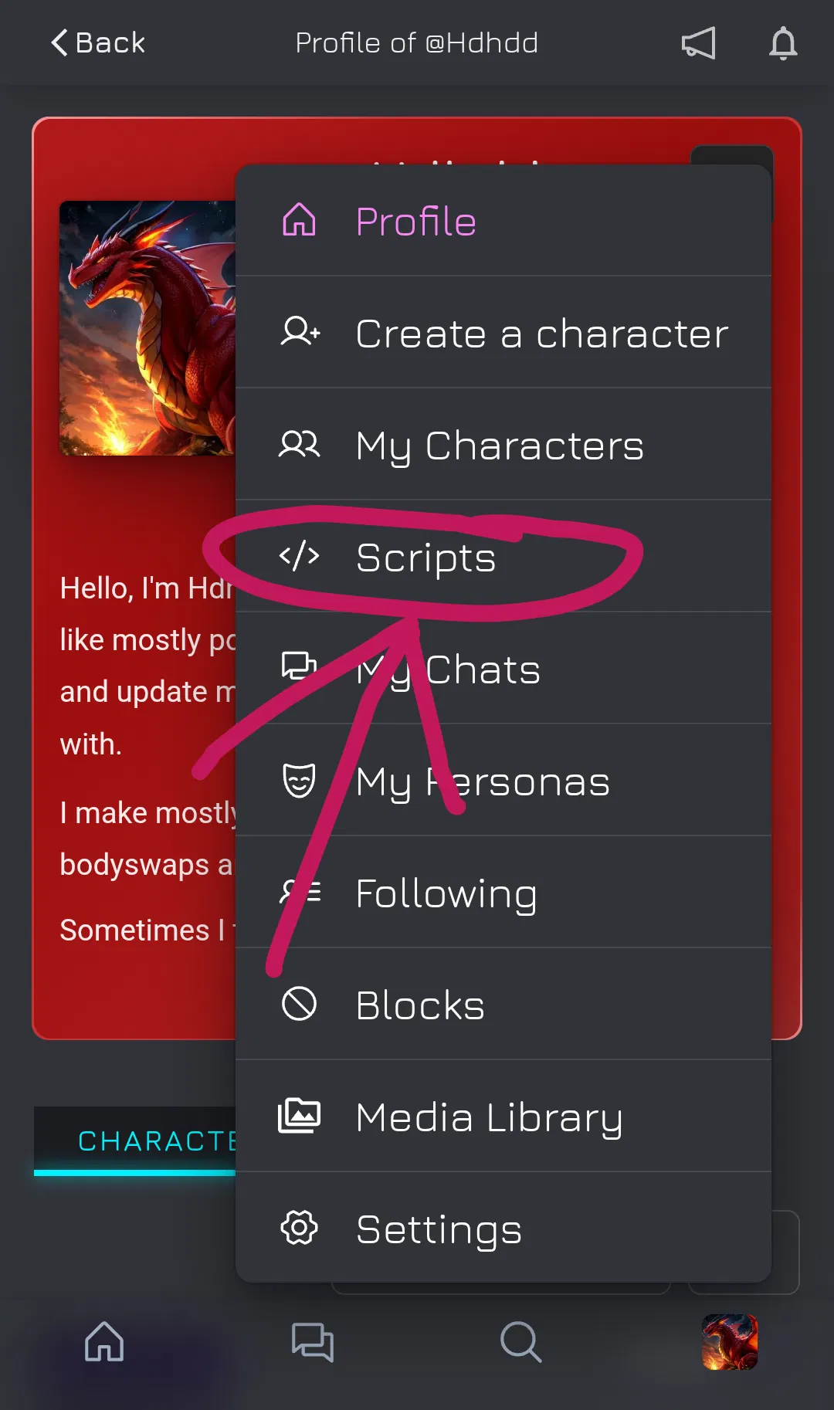Open the notifications bell icon
834x1410 pixels.
783,43
